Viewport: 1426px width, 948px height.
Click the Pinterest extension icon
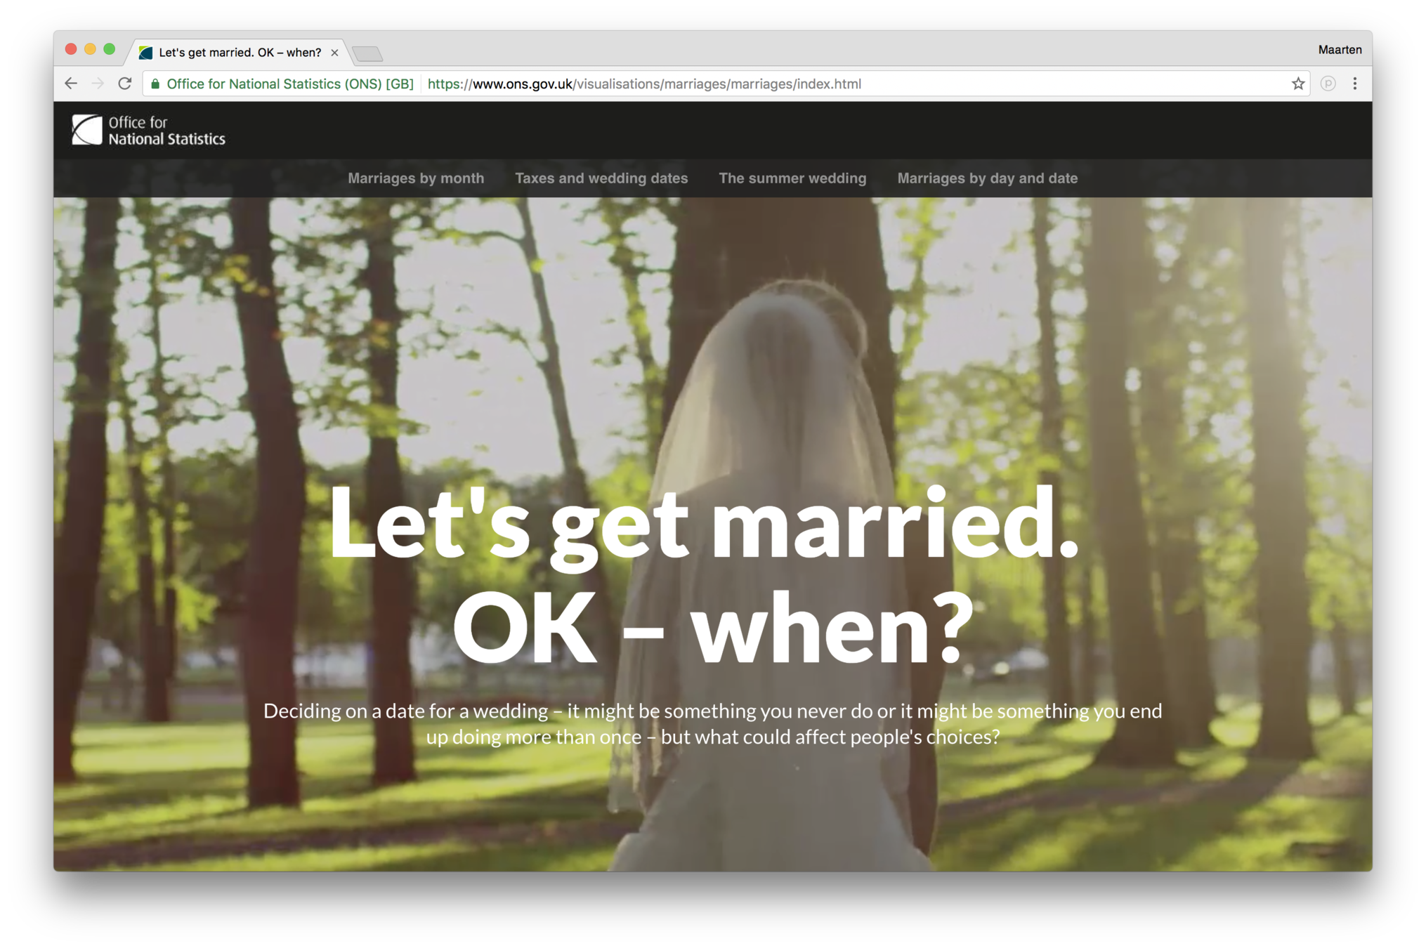tap(1327, 84)
